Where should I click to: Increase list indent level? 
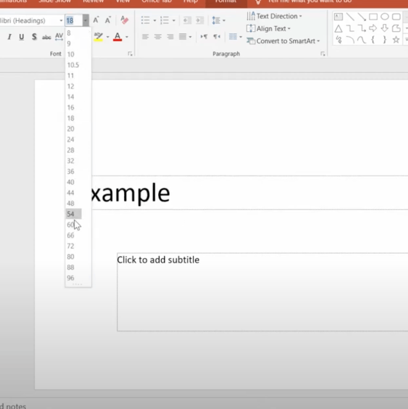(x=200, y=20)
